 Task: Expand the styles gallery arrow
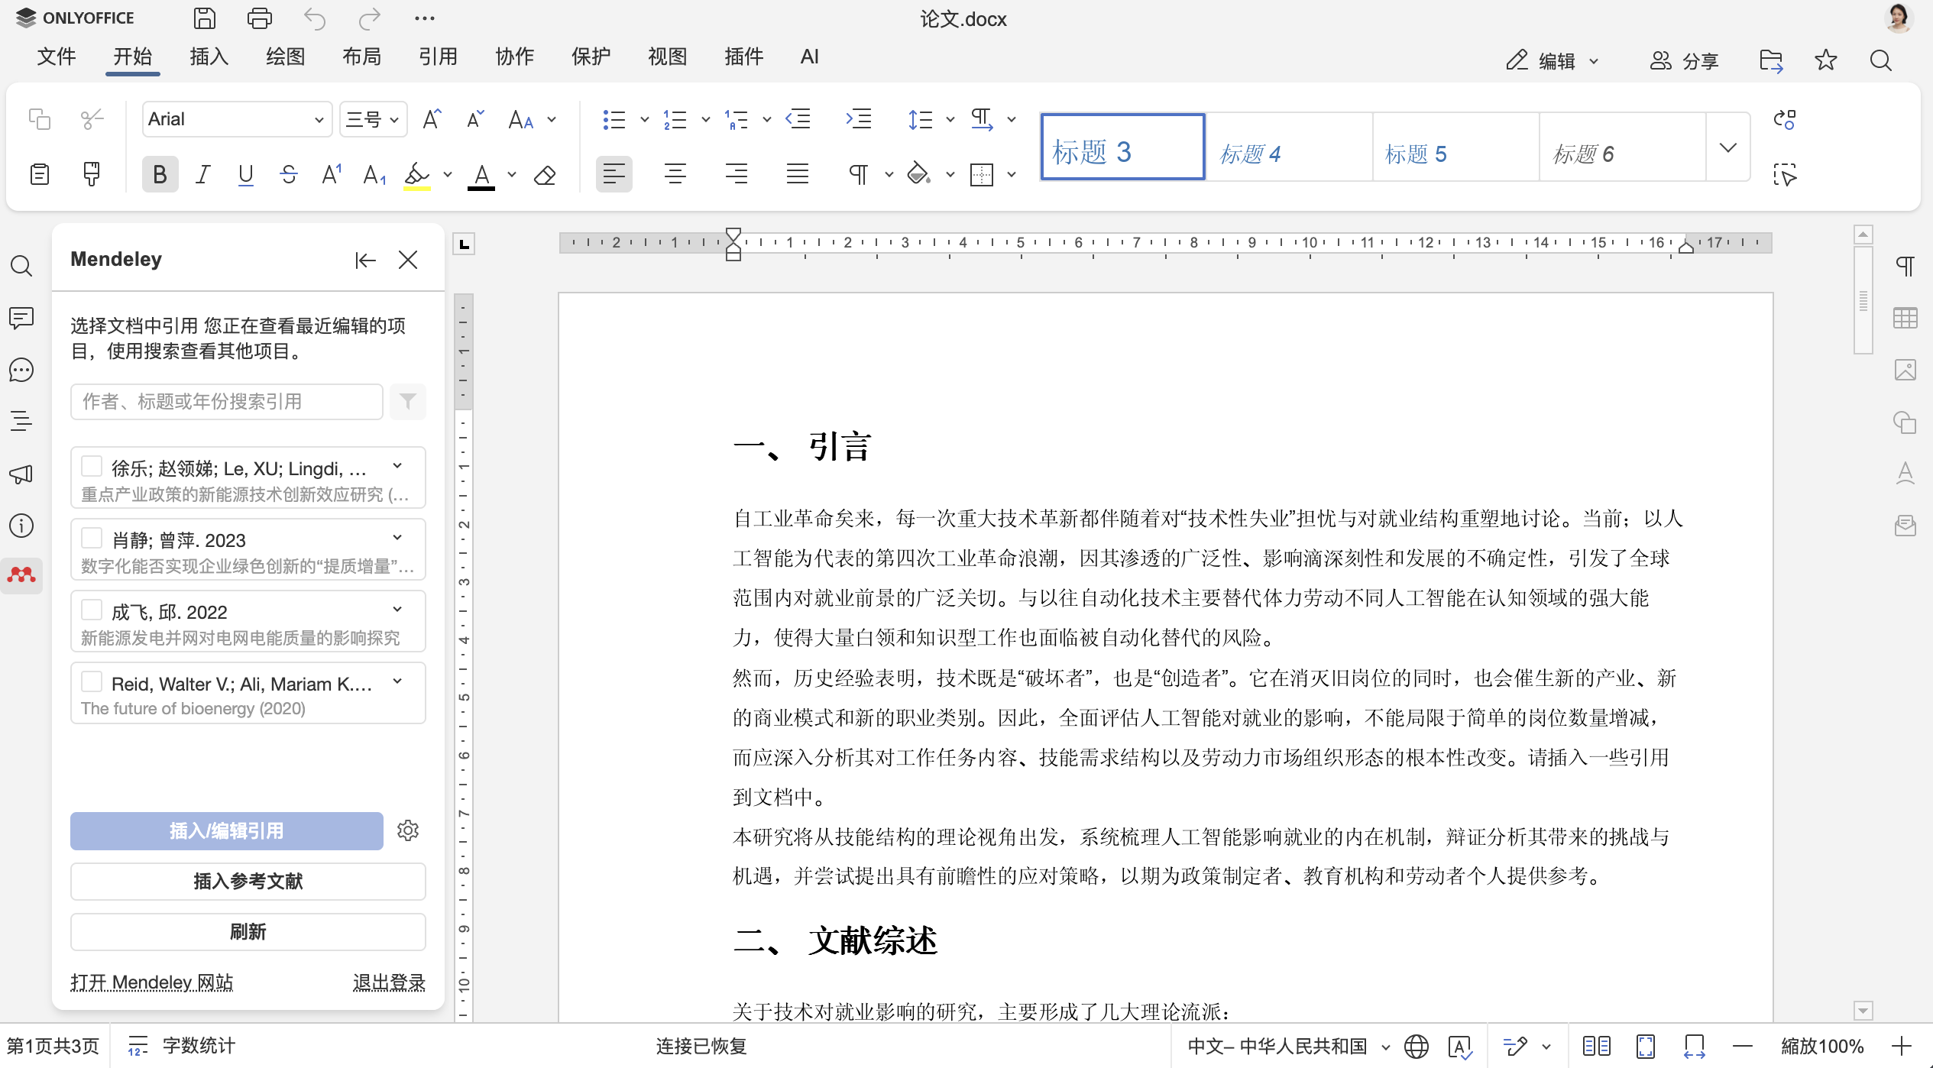1728,147
